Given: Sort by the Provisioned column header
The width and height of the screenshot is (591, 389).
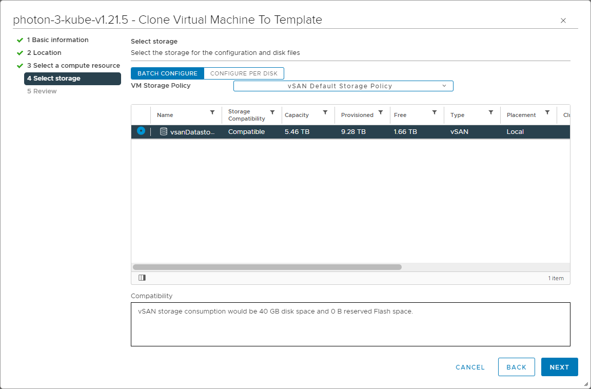Looking at the screenshot, I should (x=357, y=115).
